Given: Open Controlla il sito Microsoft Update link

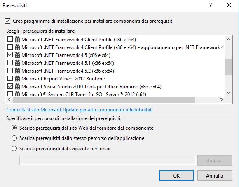Looking at the screenshot, I should pyautogui.click(x=79, y=110).
